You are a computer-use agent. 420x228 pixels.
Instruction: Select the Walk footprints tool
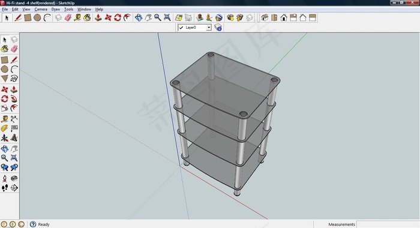(x=5, y=188)
